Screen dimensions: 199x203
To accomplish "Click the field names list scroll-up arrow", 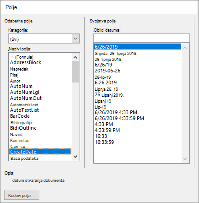I will (x=75, y=57).
